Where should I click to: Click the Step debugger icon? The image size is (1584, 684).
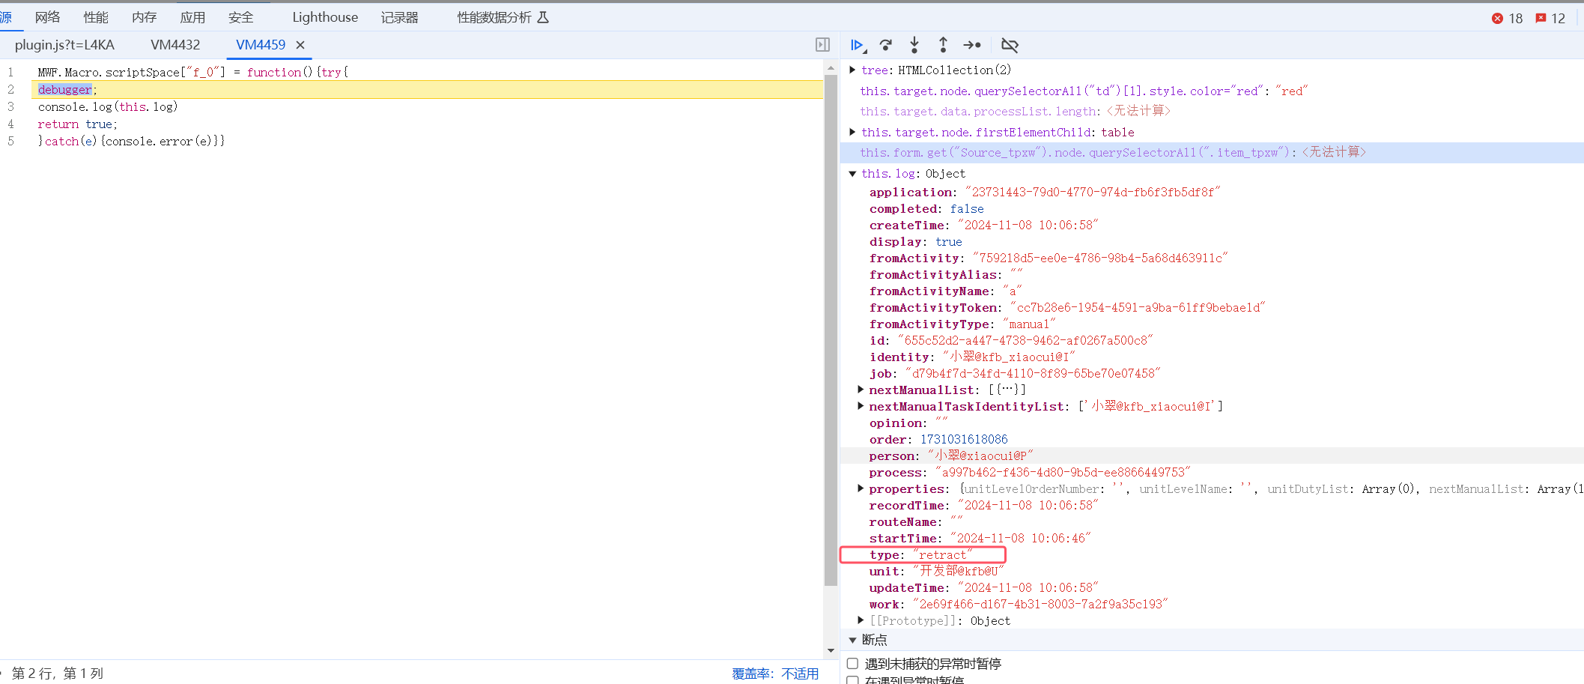pyautogui.click(x=972, y=46)
